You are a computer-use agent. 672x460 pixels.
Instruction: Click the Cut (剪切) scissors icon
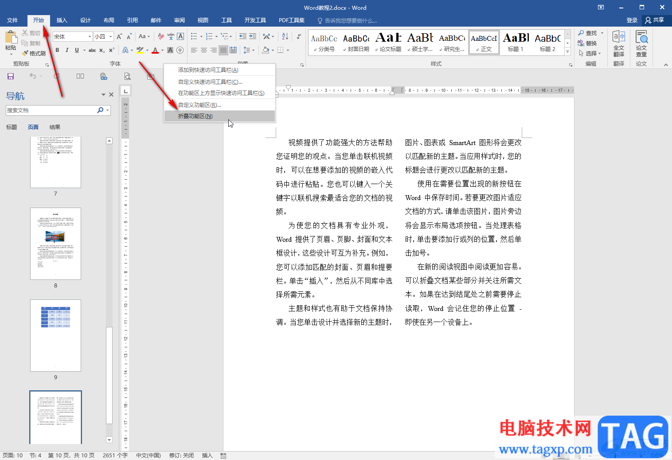click(x=25, y=33)
